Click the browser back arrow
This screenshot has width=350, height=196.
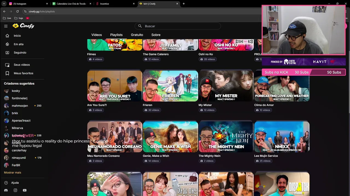click(4, 11)
